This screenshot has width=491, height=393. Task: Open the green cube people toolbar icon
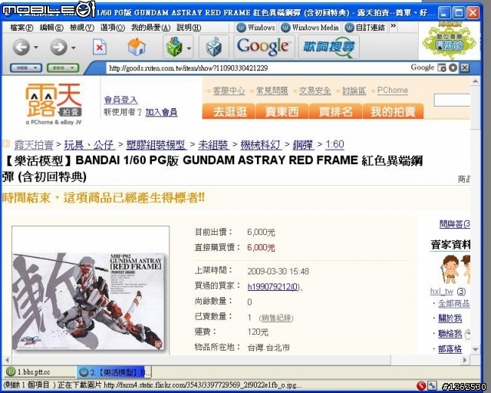point(174,47)
